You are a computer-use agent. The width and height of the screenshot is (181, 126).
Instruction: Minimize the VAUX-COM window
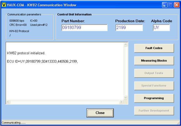pos(165,5)
